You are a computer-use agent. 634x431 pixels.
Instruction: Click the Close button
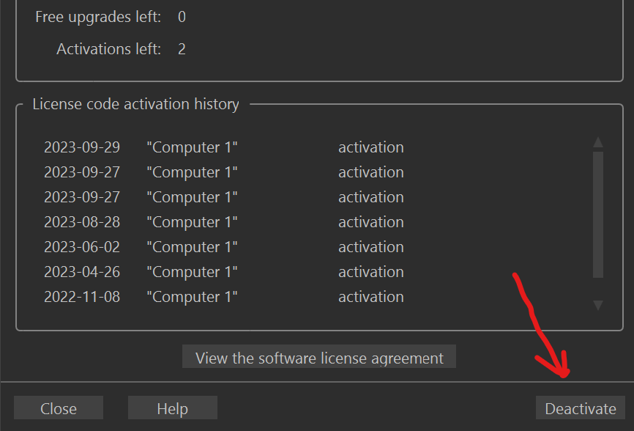coord(59,408)
